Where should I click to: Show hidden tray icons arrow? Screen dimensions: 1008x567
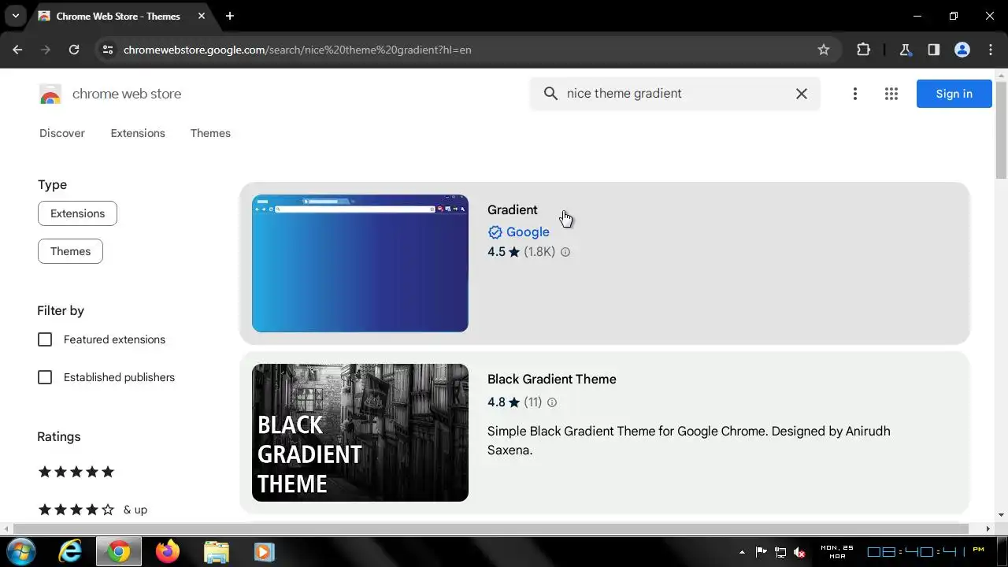pos(742,552)
